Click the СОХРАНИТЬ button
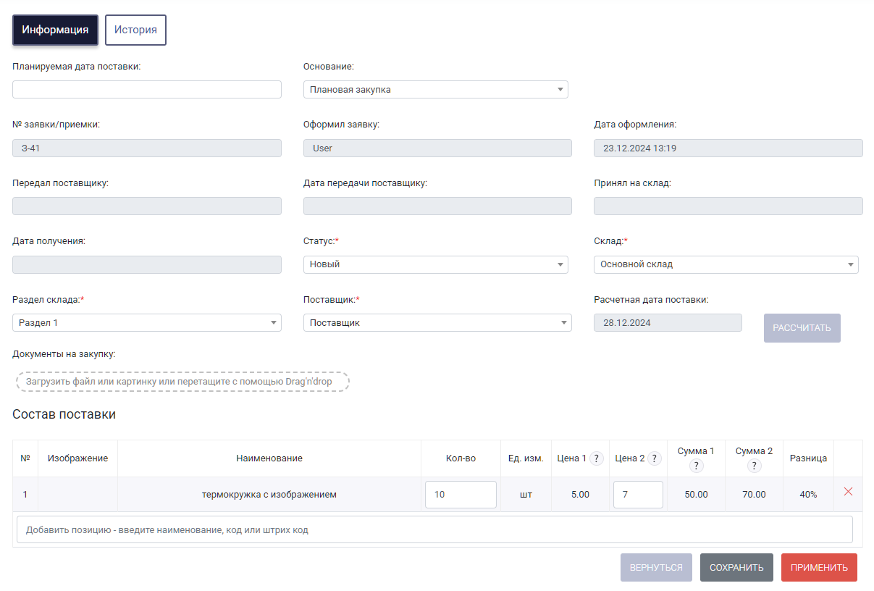 click(x=736, y=568)
